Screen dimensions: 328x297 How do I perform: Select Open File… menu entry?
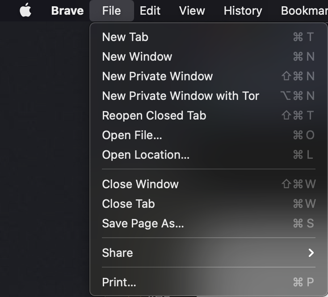pos(209,135)
